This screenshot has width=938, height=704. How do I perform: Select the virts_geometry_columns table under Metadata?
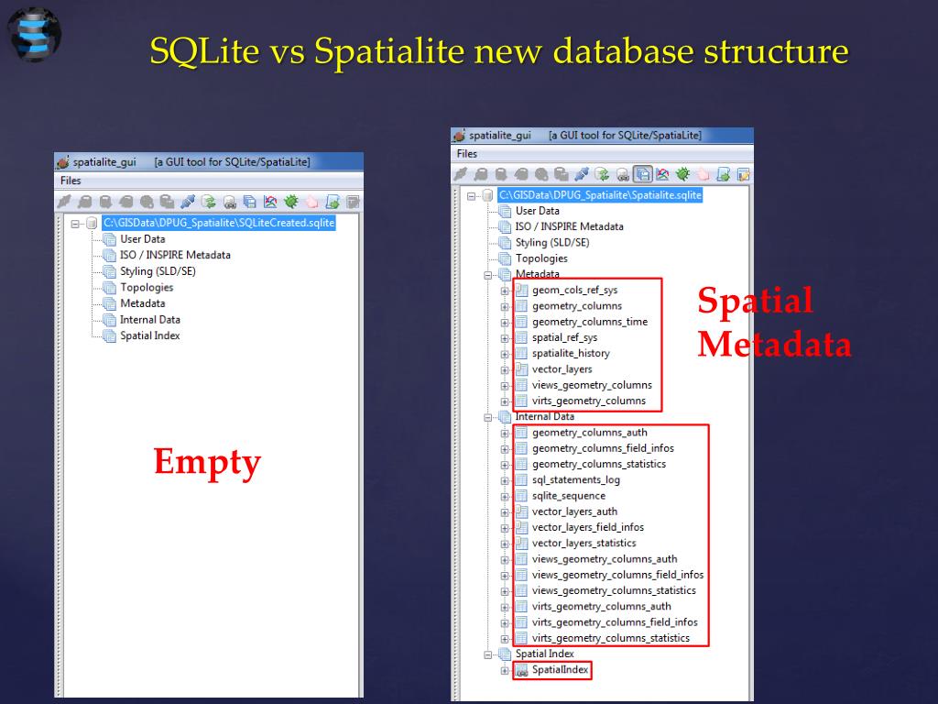[x=589, y=401]
